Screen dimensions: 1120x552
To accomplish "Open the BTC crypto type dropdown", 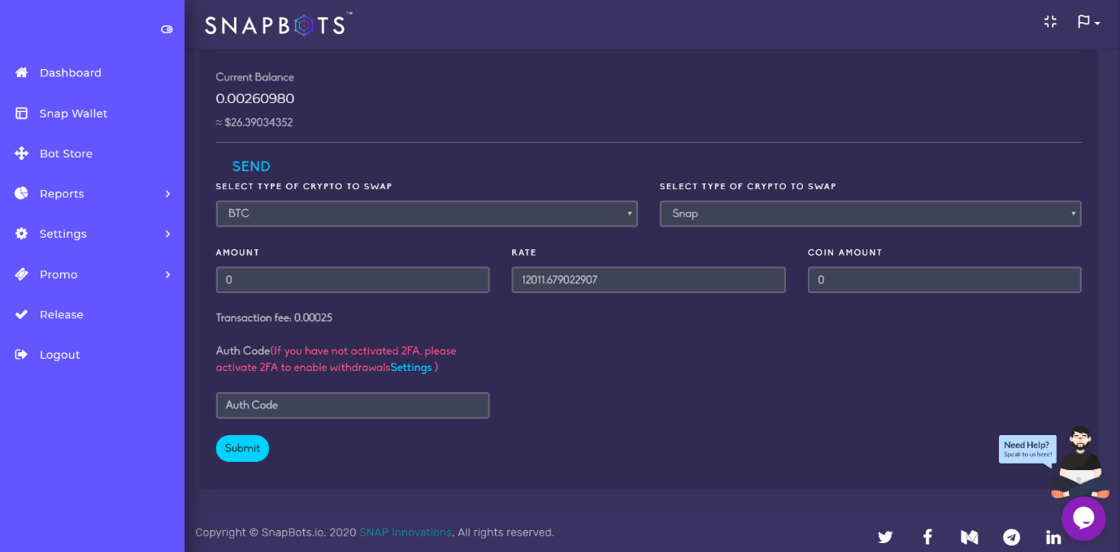I will (427, 213).
